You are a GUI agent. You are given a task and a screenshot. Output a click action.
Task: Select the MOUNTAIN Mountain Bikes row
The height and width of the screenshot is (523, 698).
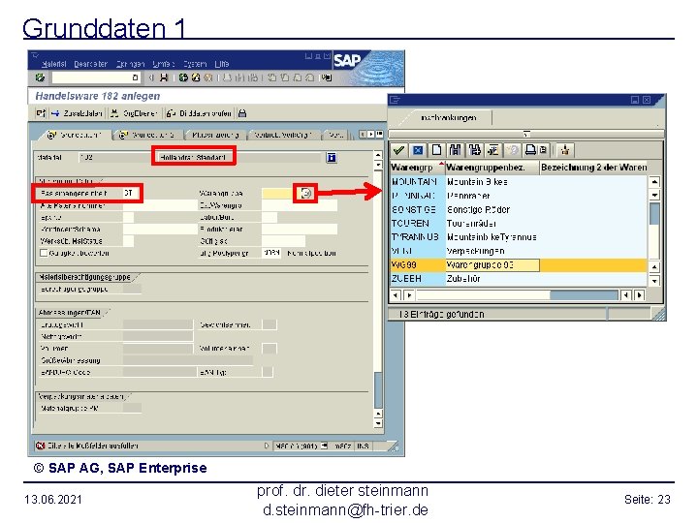[518, 182]
